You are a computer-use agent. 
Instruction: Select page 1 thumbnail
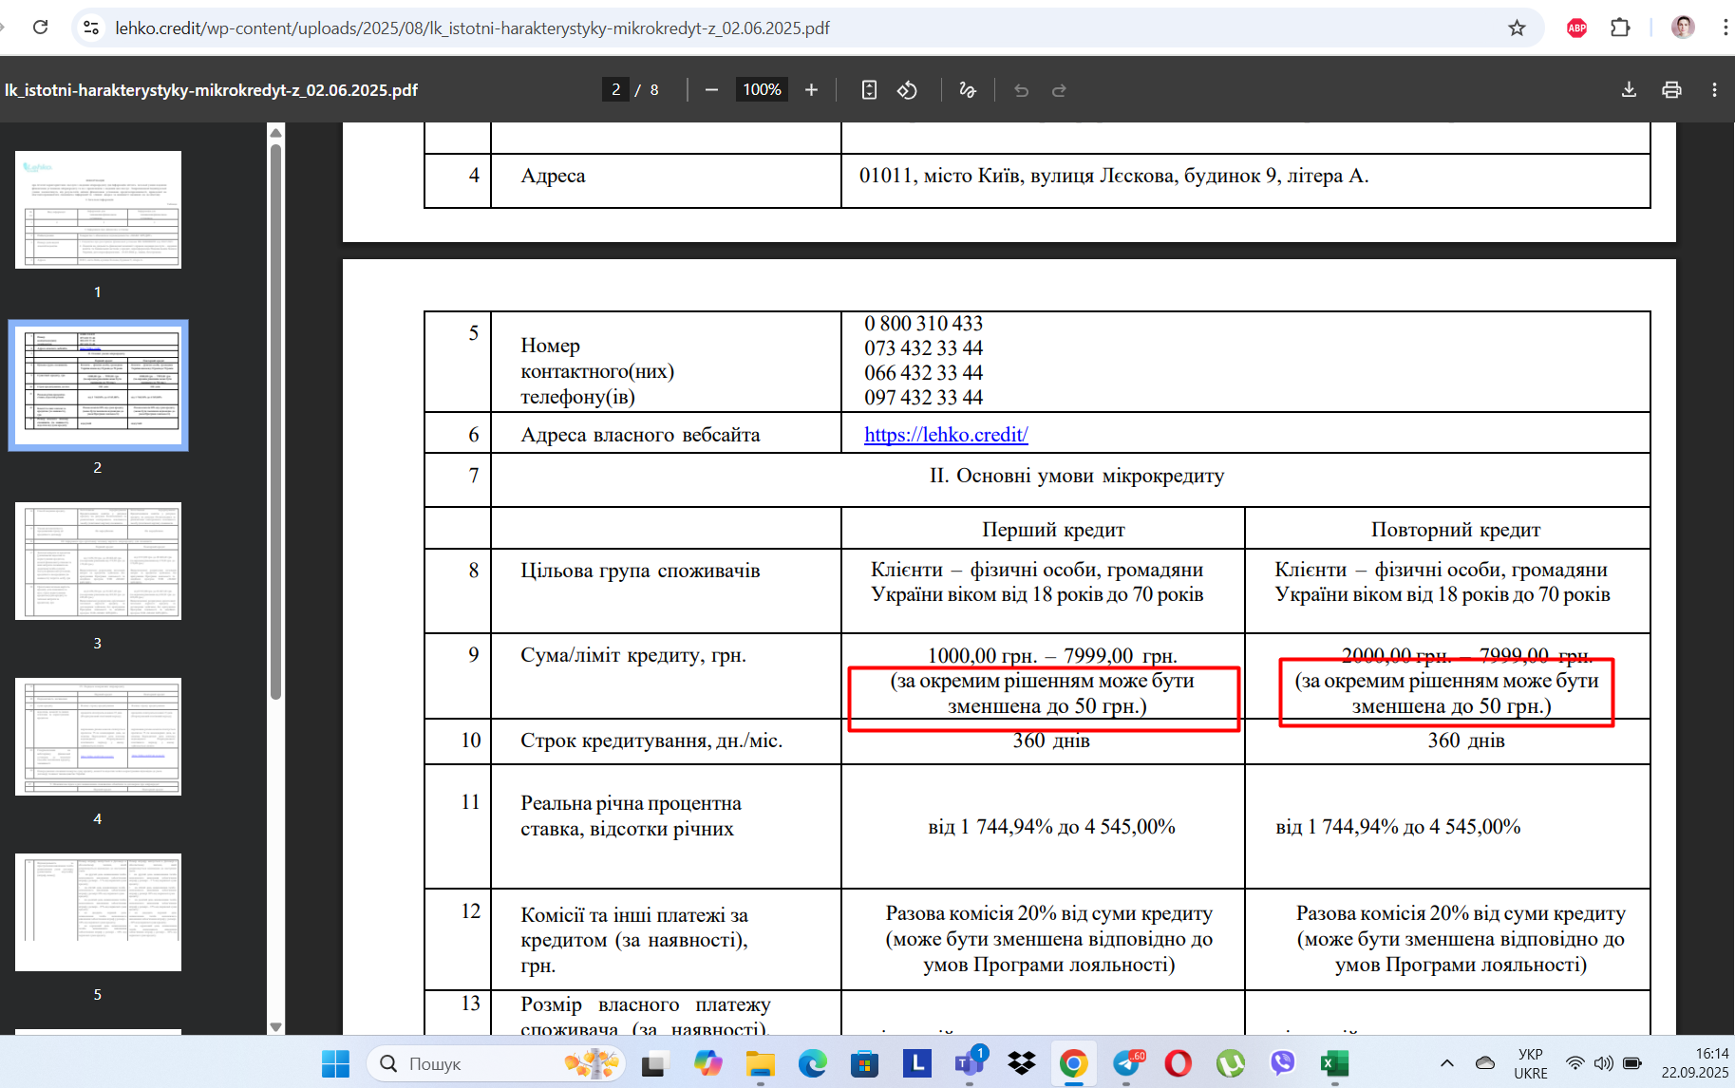(98, 210)
